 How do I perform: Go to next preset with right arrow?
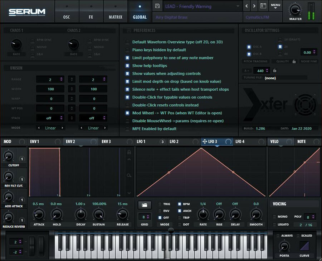[x=254, y=6]
